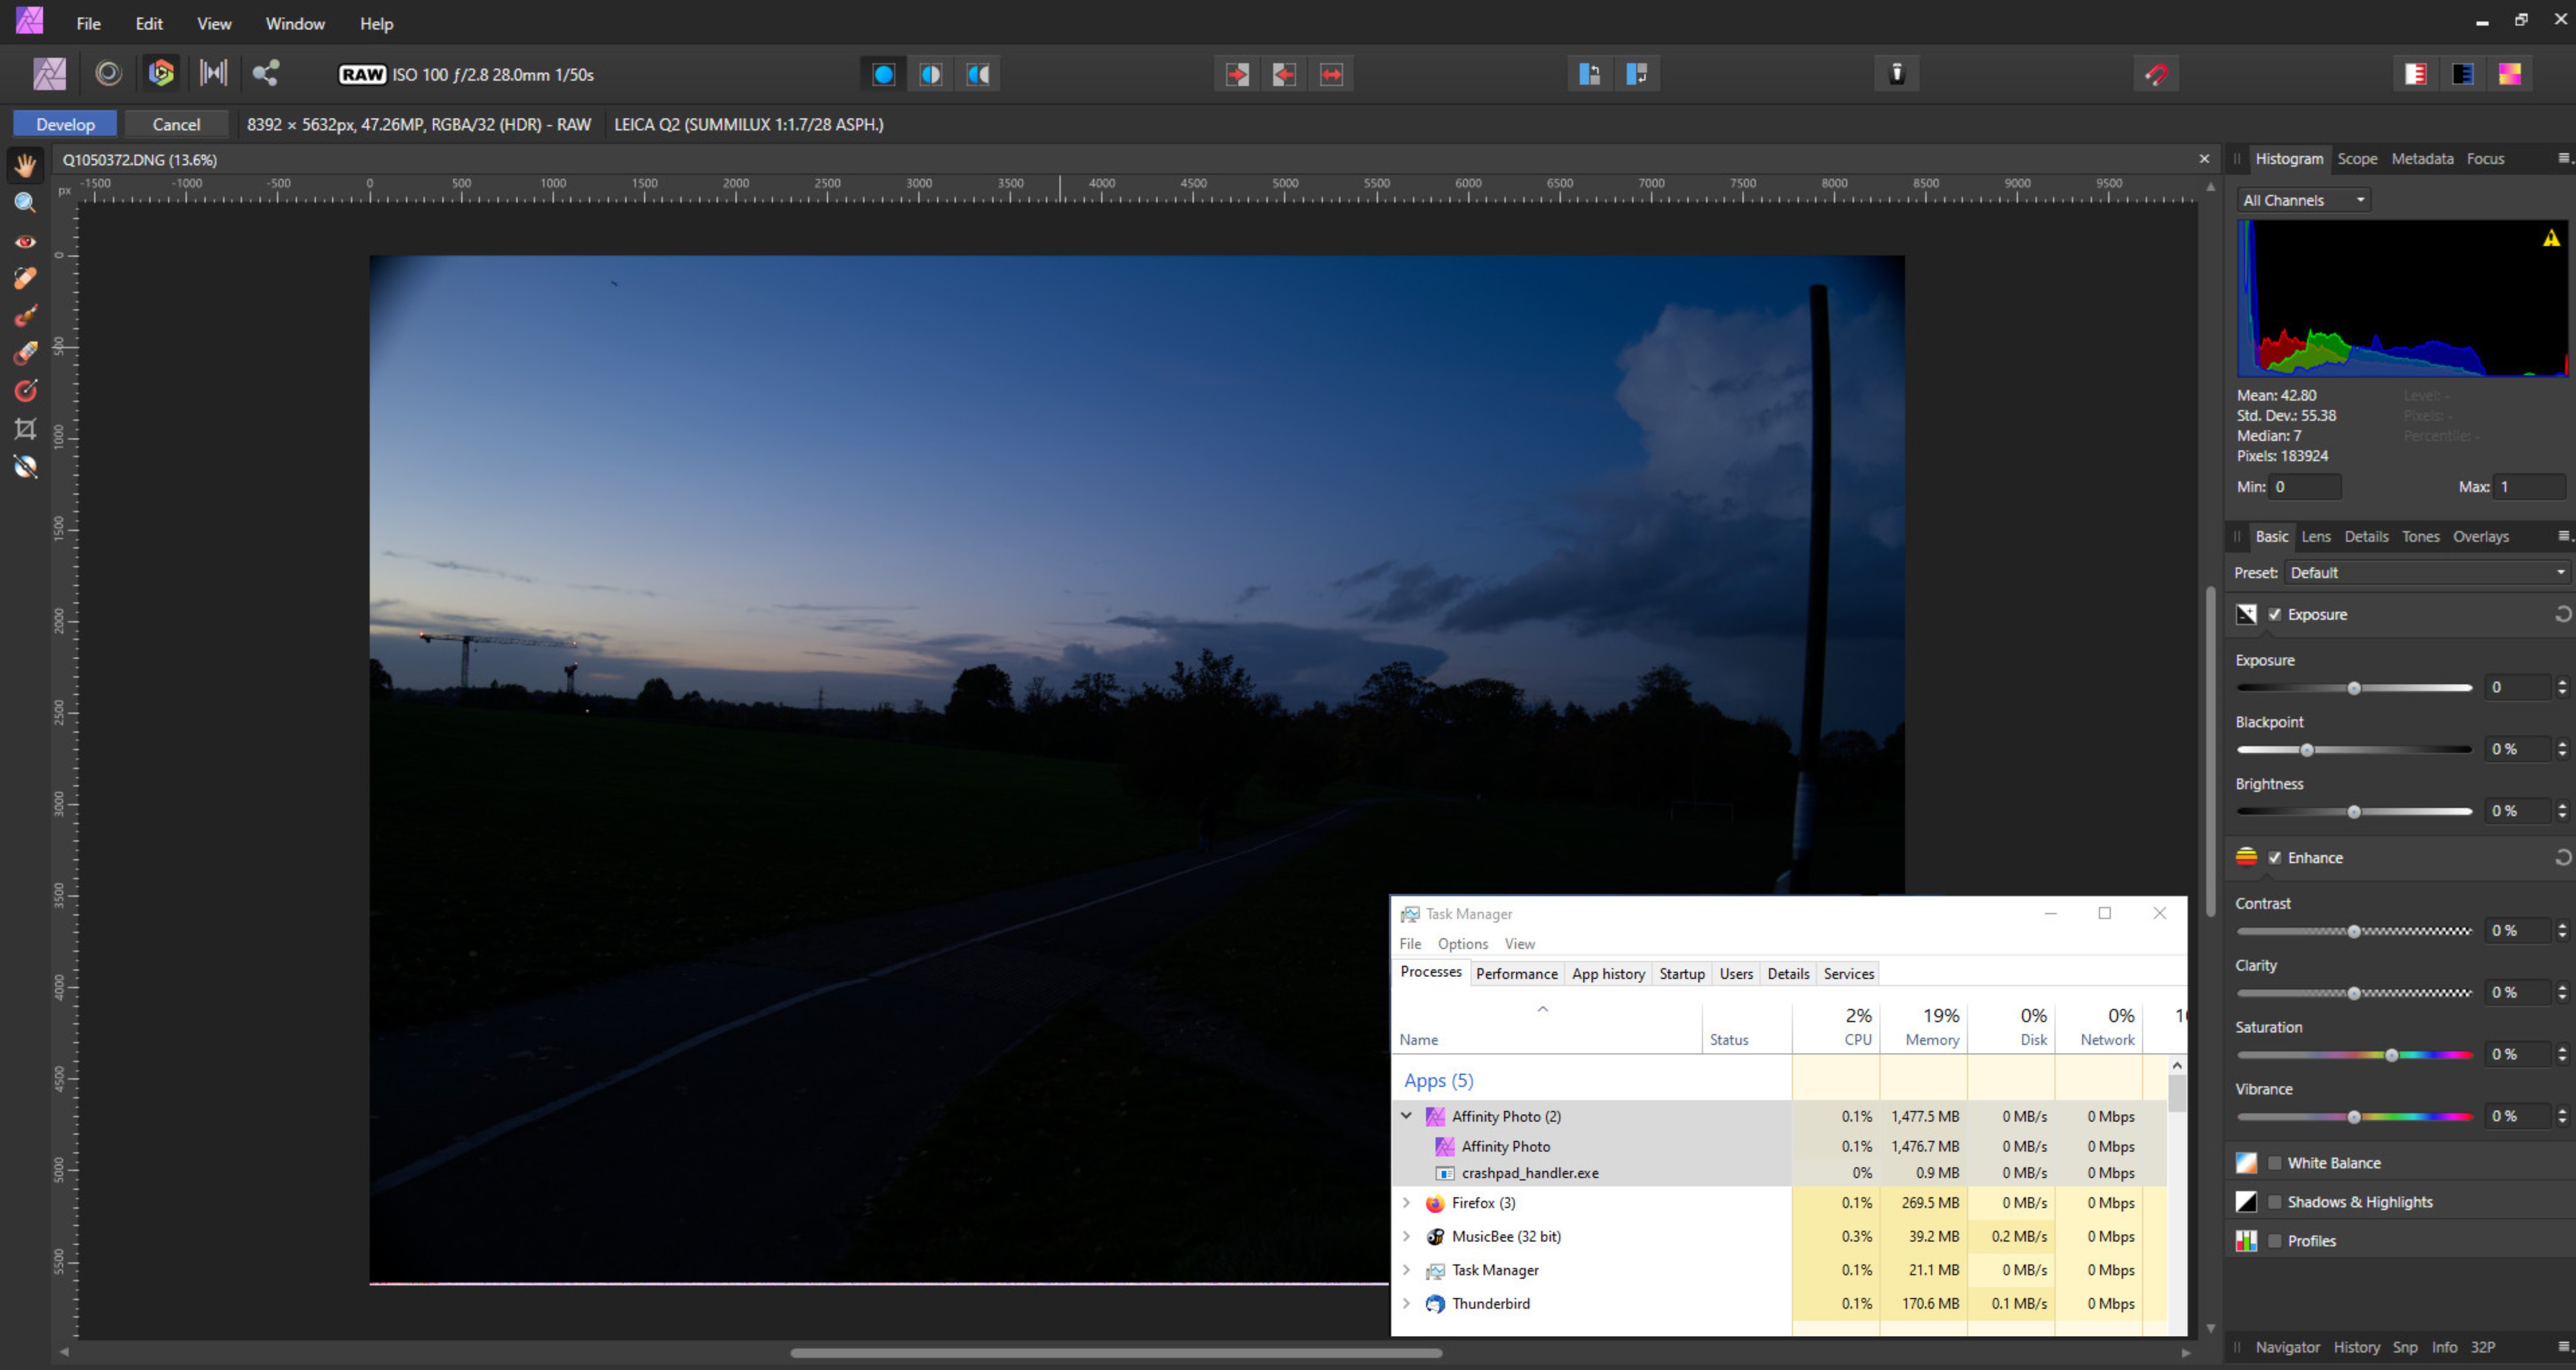The image size is (2576, 1370).
Task: Click the swap before and after icon
Action: [1331, 74]
